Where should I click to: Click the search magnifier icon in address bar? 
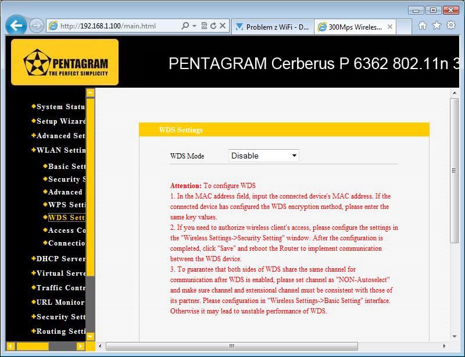click(185, 26)
